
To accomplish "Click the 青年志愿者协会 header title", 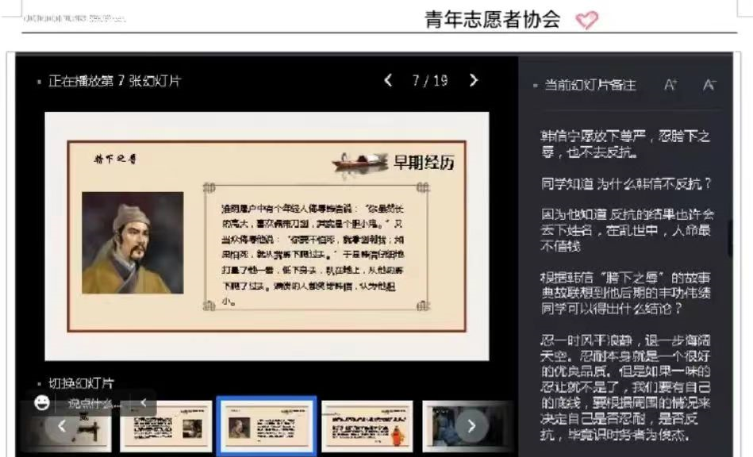I will pyautogui.click(x=493, y=20).
